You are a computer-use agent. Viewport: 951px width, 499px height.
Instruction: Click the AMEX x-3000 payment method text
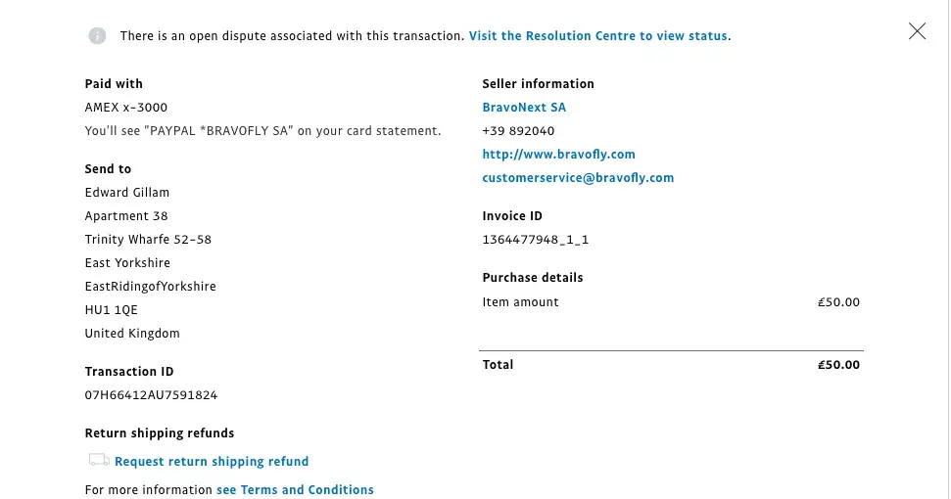[x=126, y=108]
